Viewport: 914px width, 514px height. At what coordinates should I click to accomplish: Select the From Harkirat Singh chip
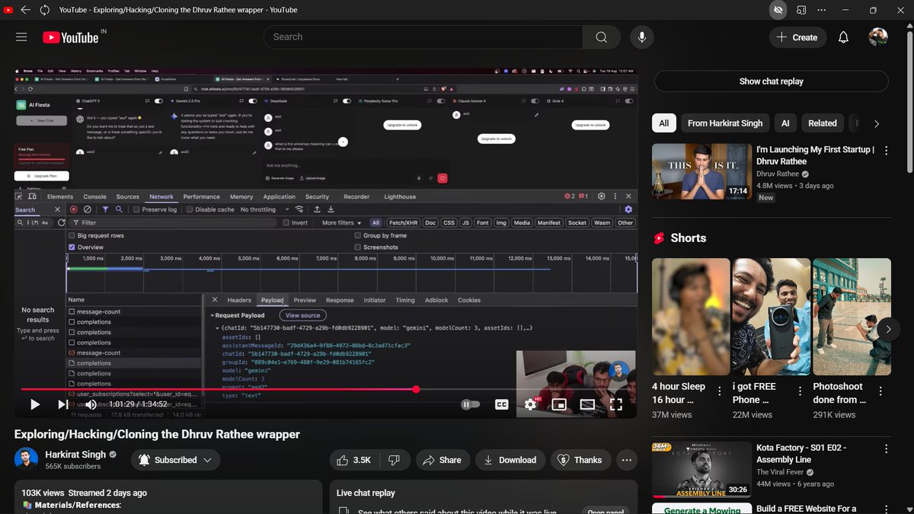(724, 123)
